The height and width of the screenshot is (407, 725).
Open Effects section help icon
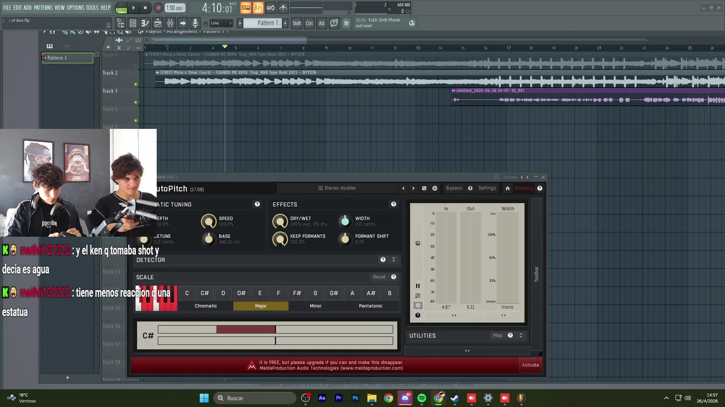pyautogui.click(x=394, y=204)
